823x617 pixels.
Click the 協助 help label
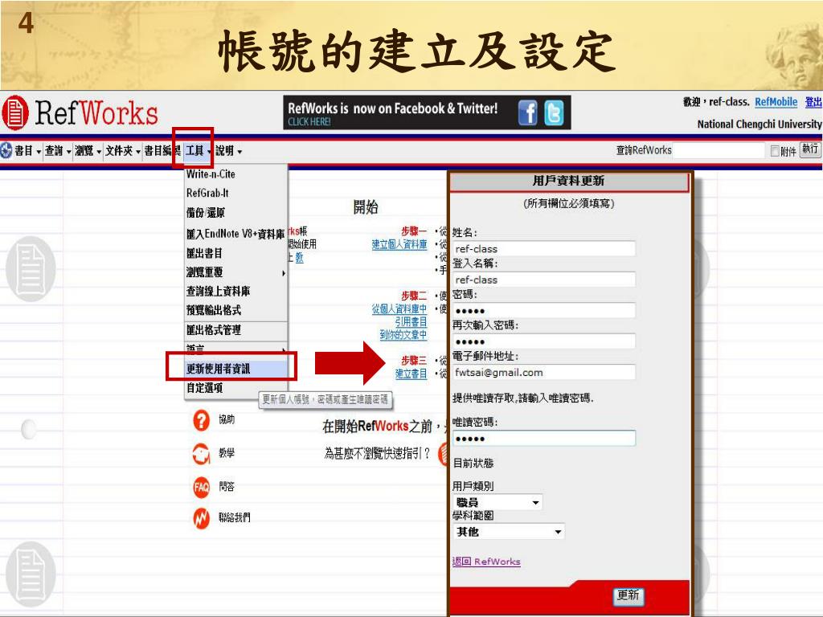coord(227,419)
